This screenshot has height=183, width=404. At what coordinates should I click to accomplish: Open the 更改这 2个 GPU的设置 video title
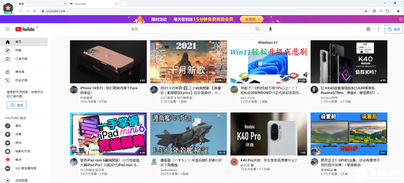[x=351, y=163]
